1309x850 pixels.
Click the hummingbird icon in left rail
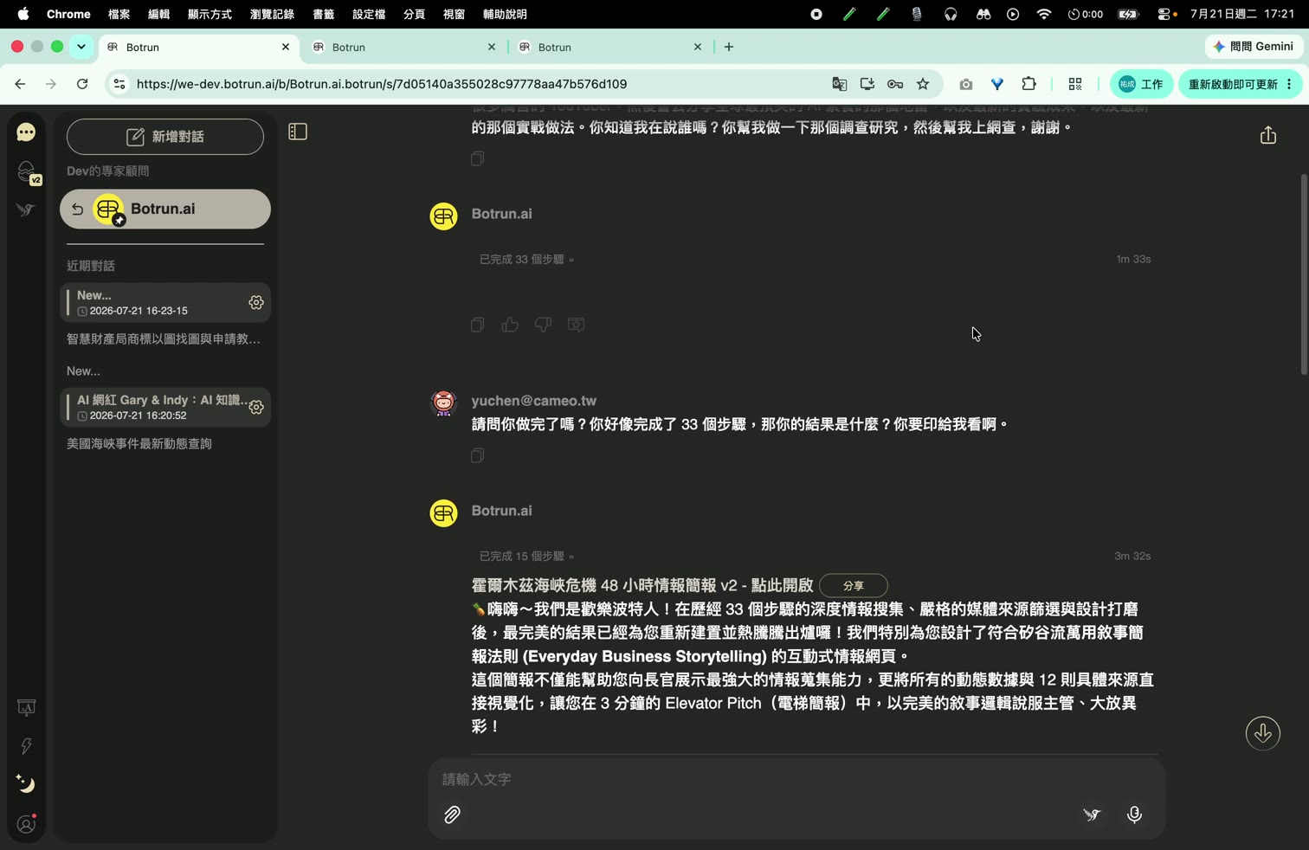coord(26,209)
